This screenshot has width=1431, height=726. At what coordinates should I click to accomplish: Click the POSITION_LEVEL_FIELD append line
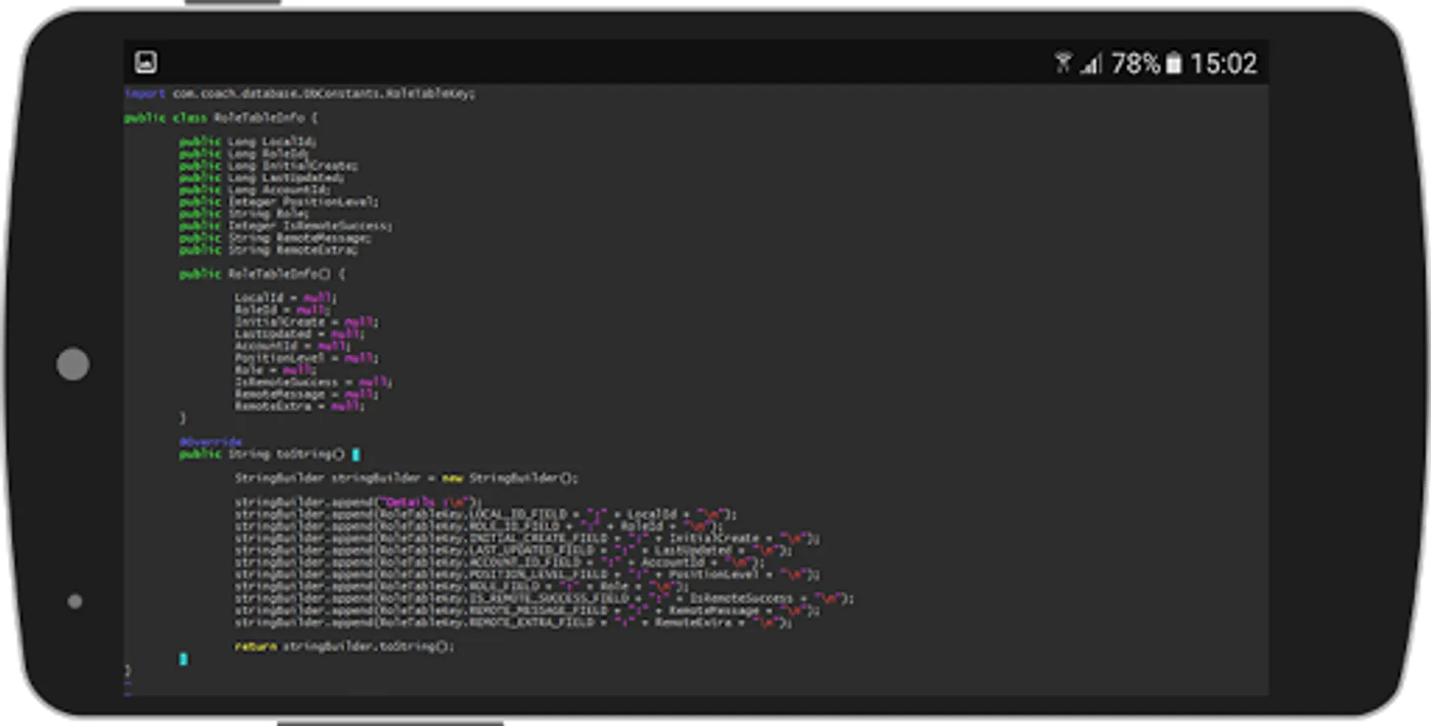click(x=527, y=574)
